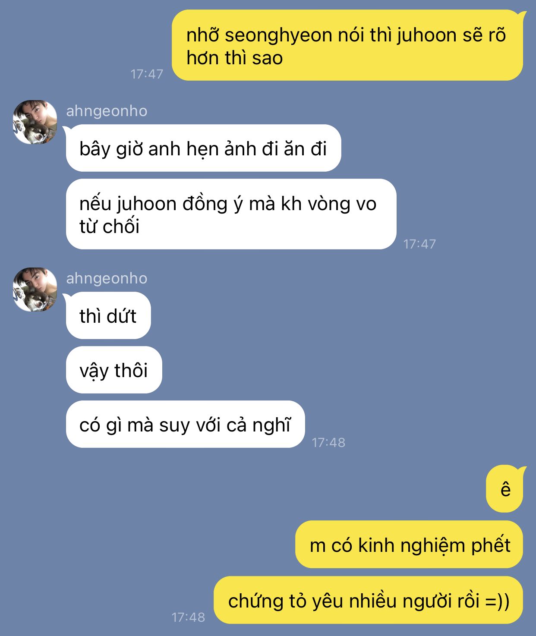The width and height of the screenshot is (536, 636).
Task: Select the message 'chứng tỏ yêu nhiều người rồi =))'
Action: [369, 600]
